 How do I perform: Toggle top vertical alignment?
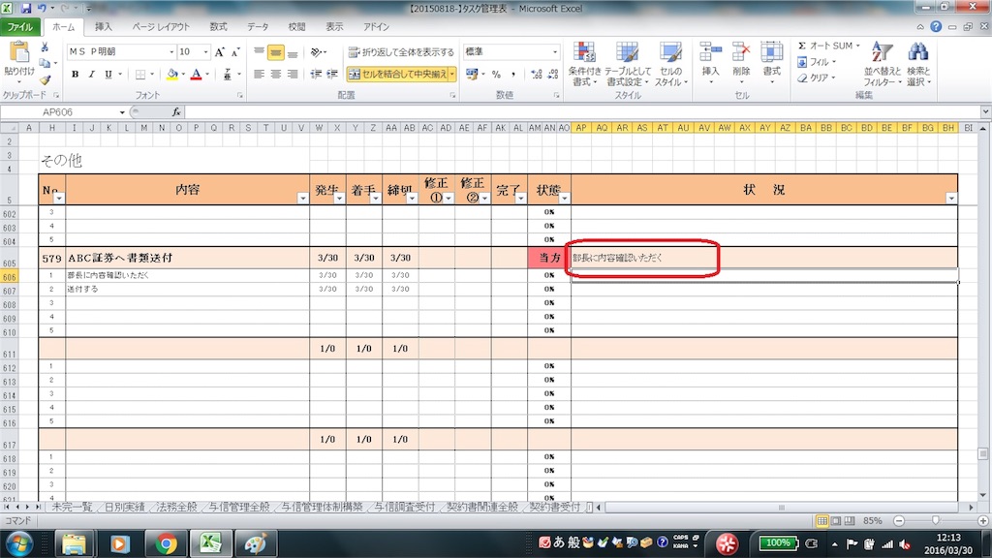(259, 52)
